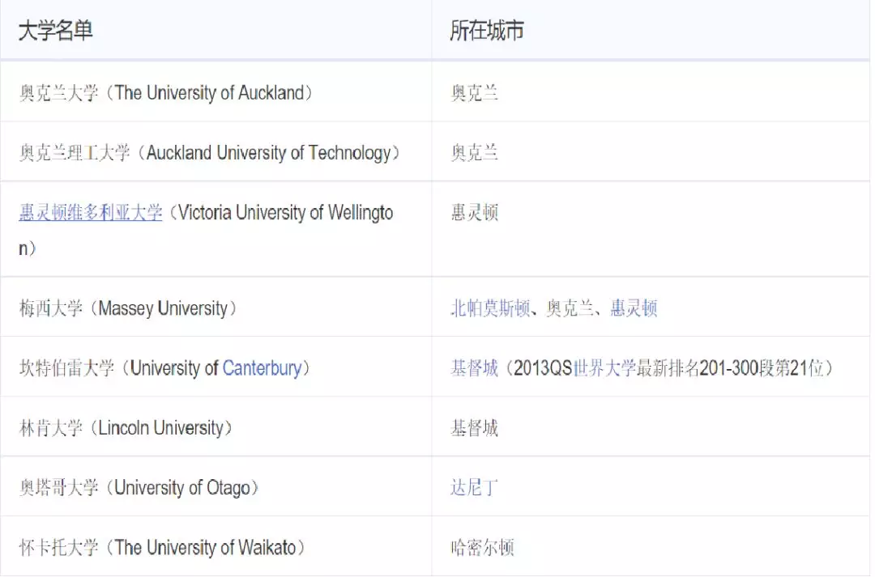Click the 世界大学 link
The width and height of the screenshot is (875, 577).
click(604, 368)
